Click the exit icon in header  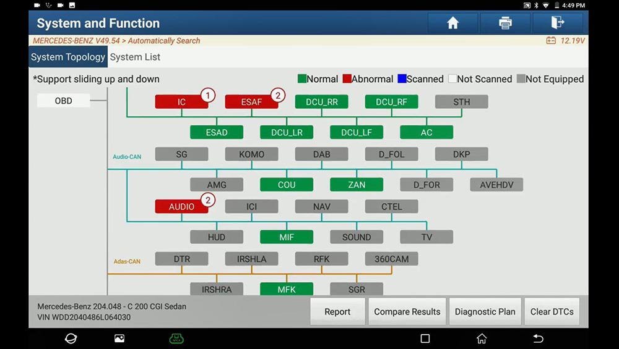(x=558, y=23)
